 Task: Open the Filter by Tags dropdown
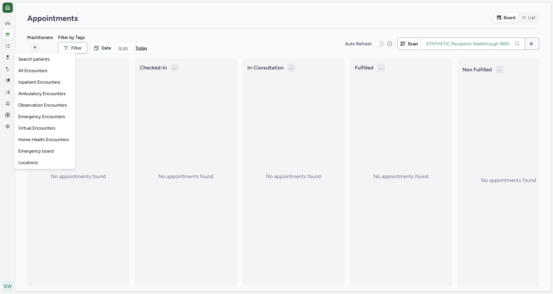click(73, 48)
